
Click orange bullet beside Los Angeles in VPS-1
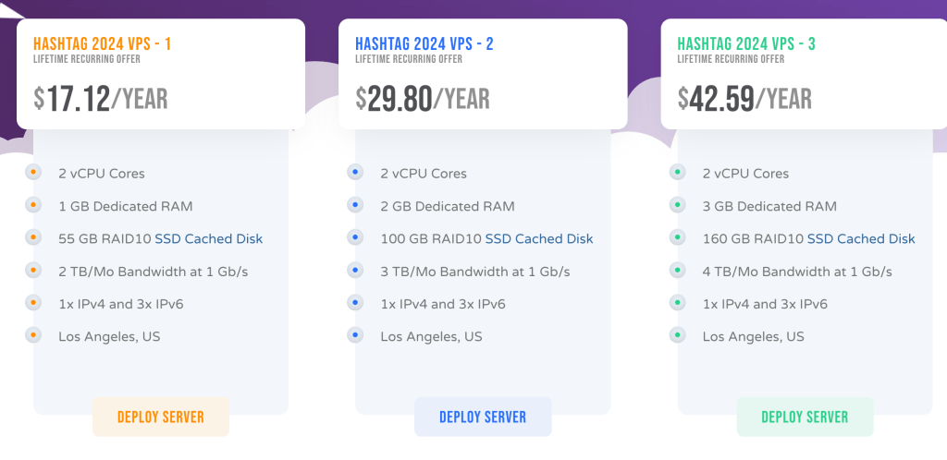pos(33,335)
